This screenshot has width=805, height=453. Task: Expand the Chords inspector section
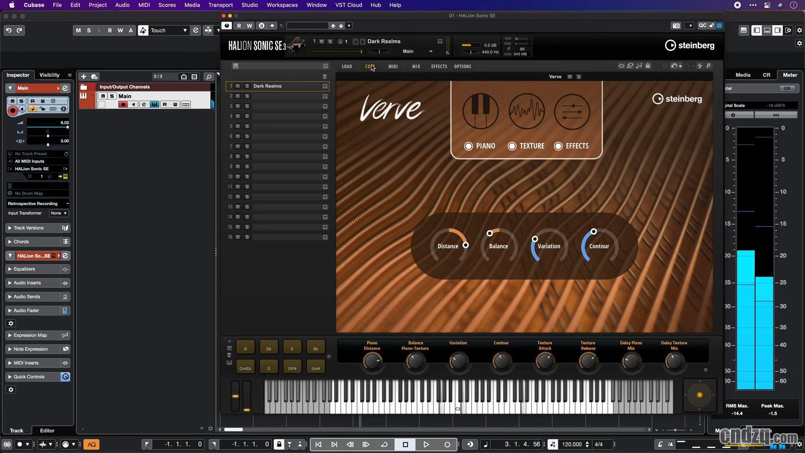pyautogui.click(x=33, y=242)
